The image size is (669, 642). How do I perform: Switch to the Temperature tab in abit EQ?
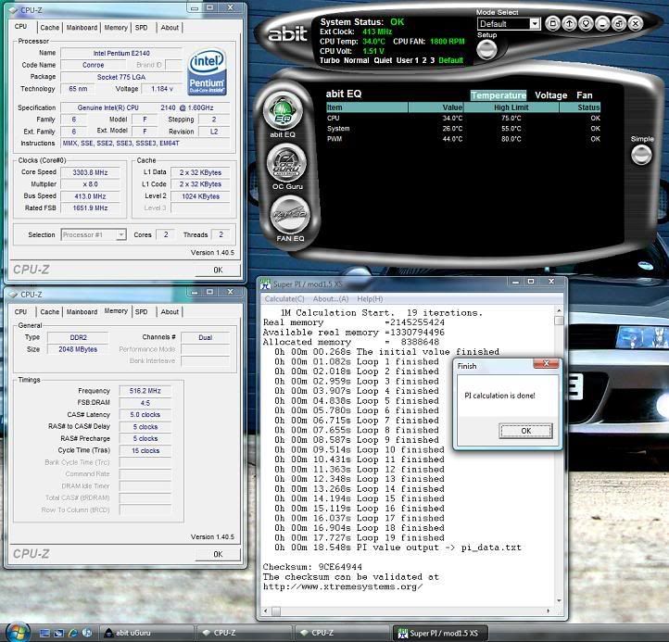[x=499, y=95]
